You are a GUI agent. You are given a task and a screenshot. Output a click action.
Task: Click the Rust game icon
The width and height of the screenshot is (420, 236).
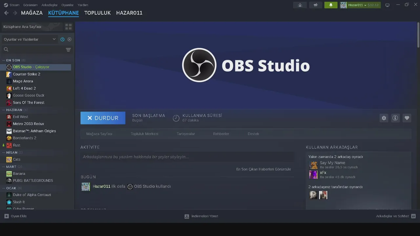(x=9, y=145)
